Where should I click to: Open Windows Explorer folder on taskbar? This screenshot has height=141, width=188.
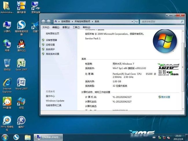click(28, 138)
